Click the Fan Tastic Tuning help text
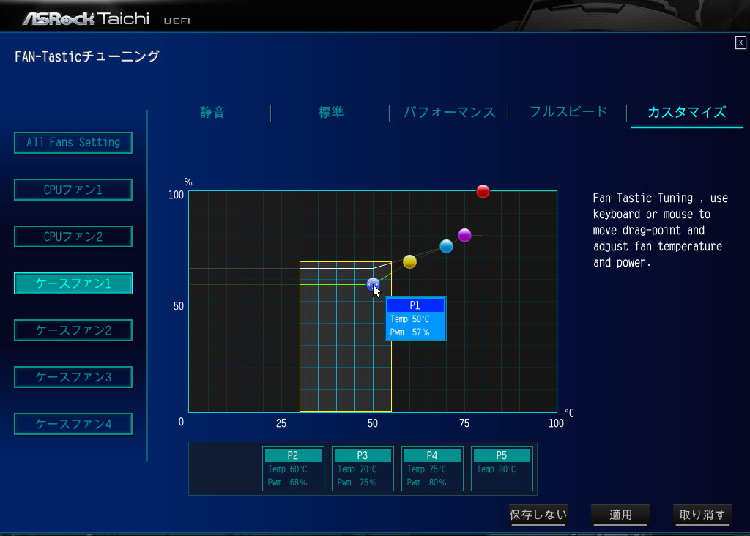Screen dimensions: 750x536 [x=660, y=230]
